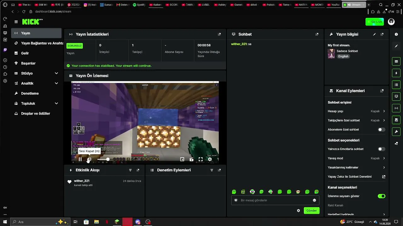Edit stream info with the Yayın bilgisi pencil
Screen dimensions: 403x226
(374, 34)
